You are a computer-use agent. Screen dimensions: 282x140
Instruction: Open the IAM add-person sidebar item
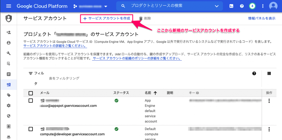[9, 32]
